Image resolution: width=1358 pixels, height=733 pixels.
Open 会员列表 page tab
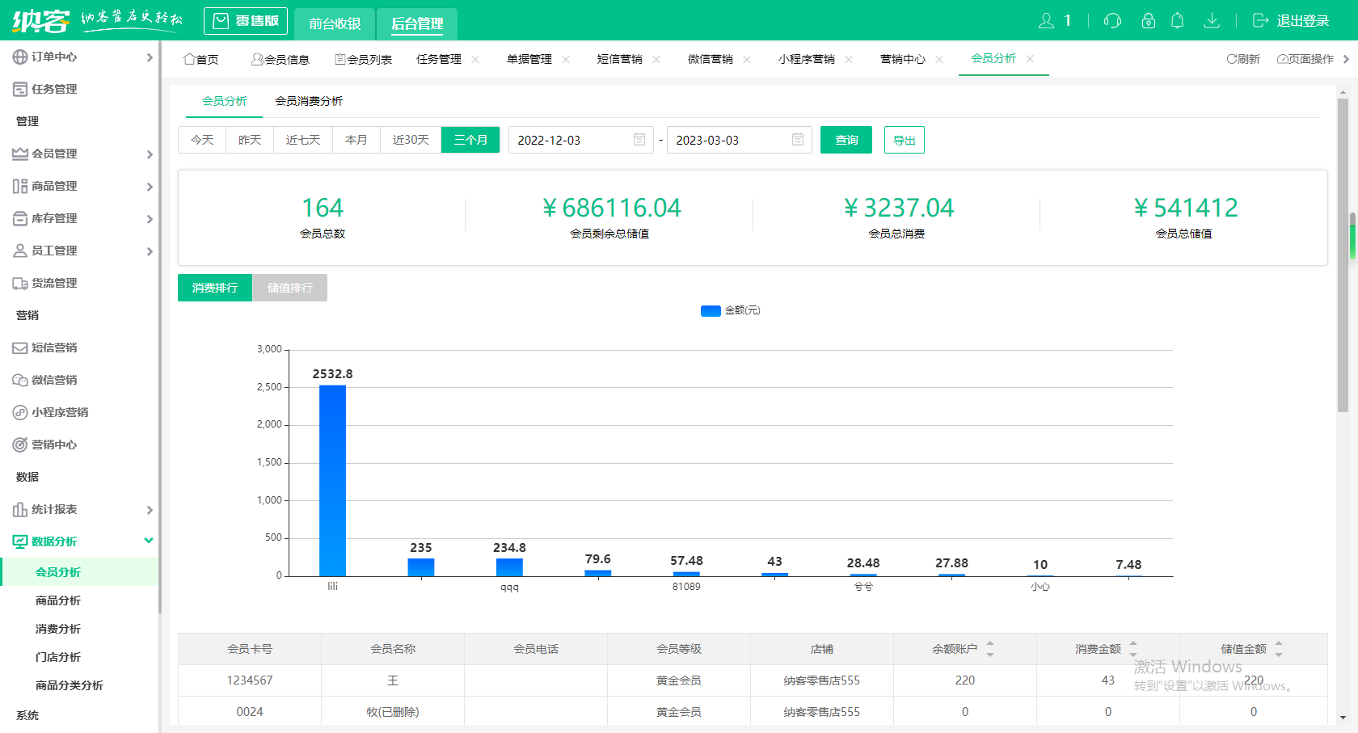tap(364, 59)
